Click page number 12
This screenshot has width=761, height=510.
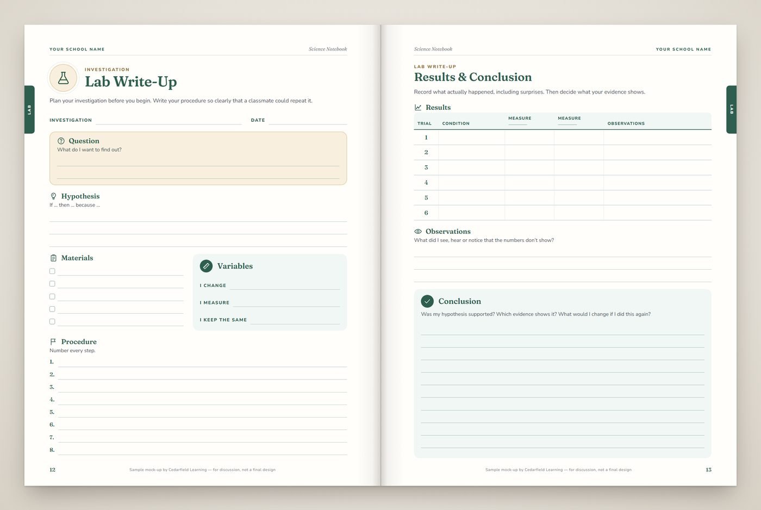pos(52,470)
